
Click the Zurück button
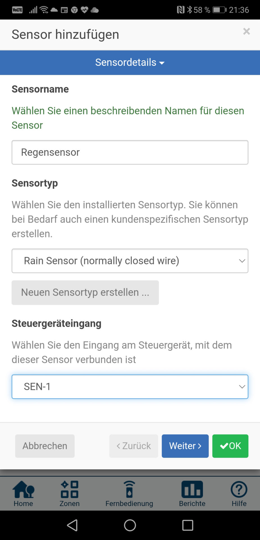click(134, 446)
